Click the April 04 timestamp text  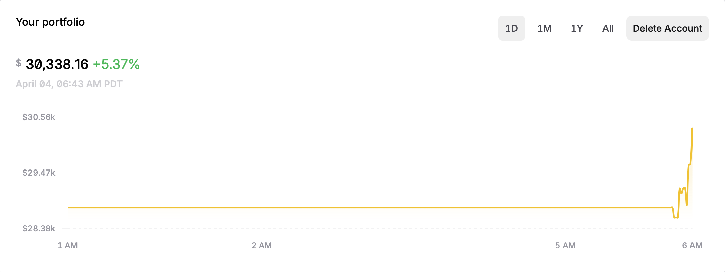point(69,84)
